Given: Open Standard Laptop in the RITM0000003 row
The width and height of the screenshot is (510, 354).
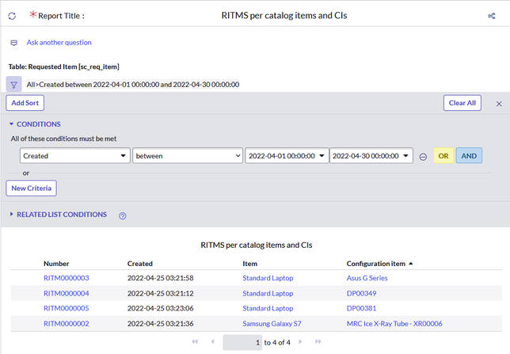Looking at the screenshot, I should coord(268,278).
